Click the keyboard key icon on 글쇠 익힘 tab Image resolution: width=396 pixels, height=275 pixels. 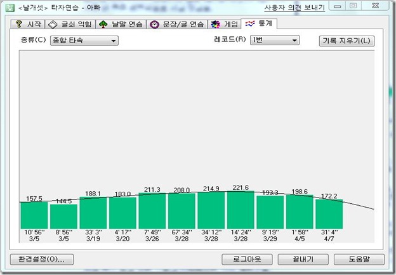coord(53,25)
